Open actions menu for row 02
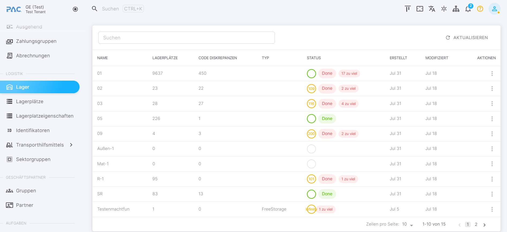Viewport: 507px width, 232px height. pyautogui.click(x=492, y=88)
